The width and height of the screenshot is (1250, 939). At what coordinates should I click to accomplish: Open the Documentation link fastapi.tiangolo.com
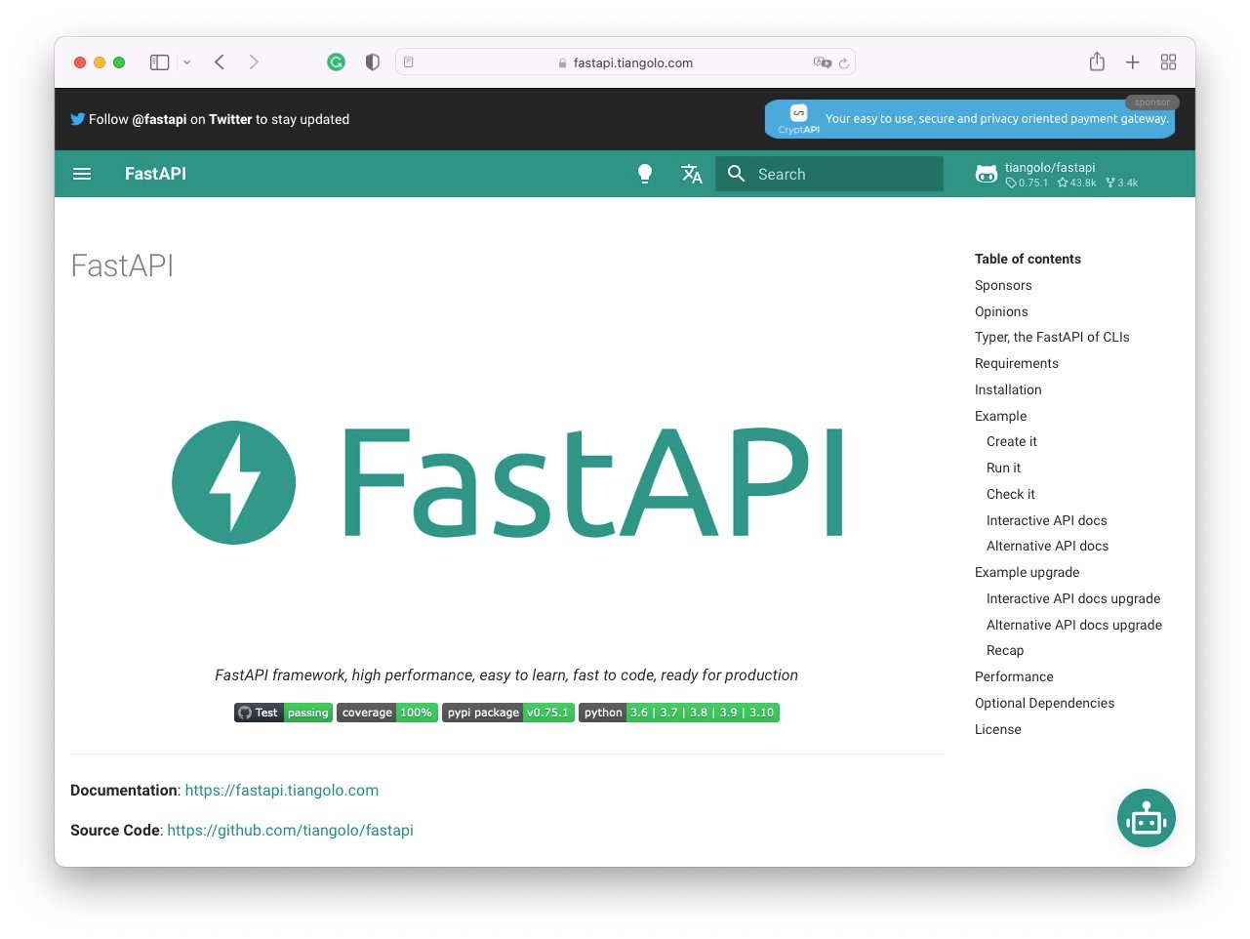coord(282,791)
